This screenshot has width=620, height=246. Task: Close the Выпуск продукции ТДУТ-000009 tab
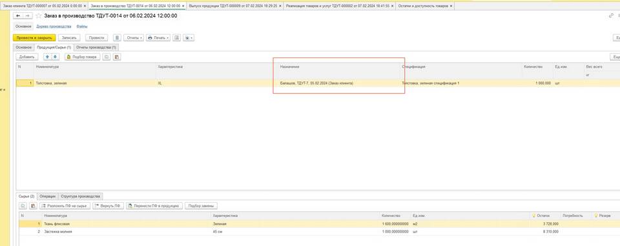(281, 6)
